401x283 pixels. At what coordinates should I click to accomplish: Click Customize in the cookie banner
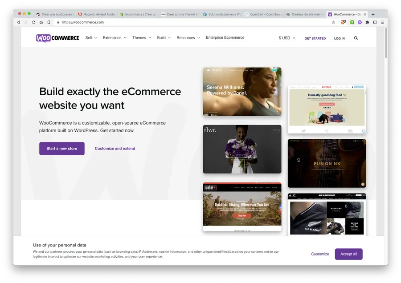pos(320,254)
